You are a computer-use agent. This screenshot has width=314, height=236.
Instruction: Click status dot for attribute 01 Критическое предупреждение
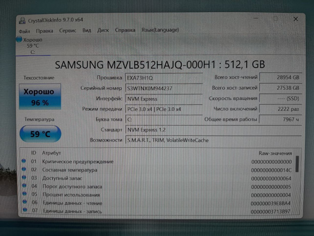coord(24,161)
